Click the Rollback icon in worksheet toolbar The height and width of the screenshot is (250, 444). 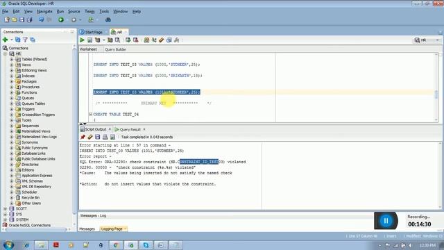tap(136, 40)
